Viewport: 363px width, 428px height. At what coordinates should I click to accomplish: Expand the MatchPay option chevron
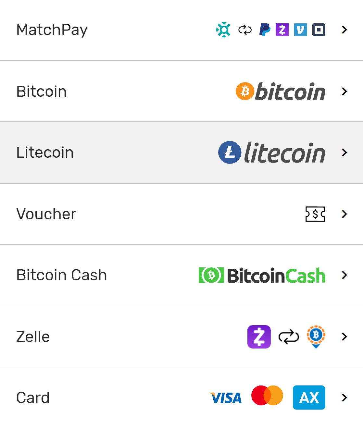coord(344,30)
